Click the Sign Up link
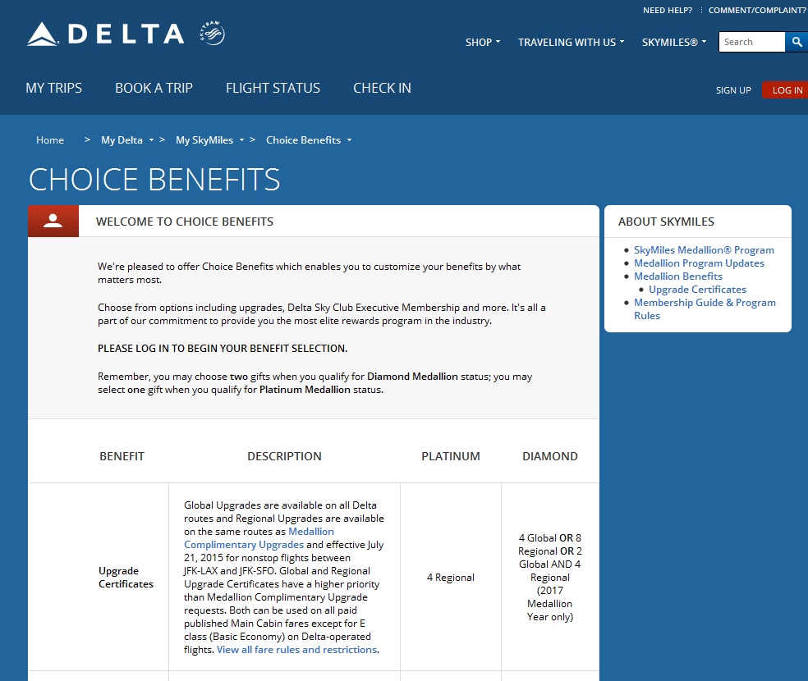The width and height of the screenshot is (808, 681). [x=733, y=90]
